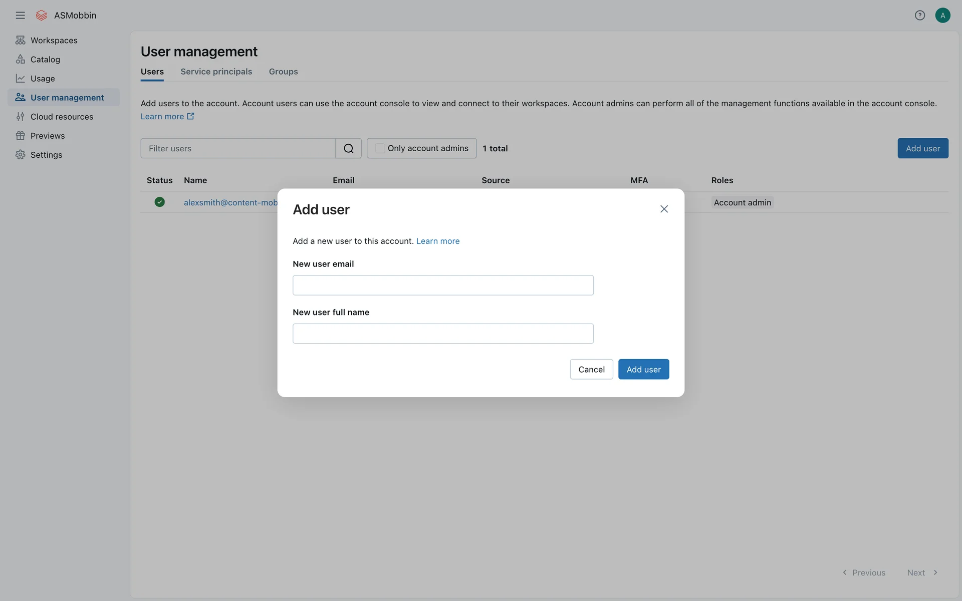
Task: Open the help question mark icon
Action: 919,15
